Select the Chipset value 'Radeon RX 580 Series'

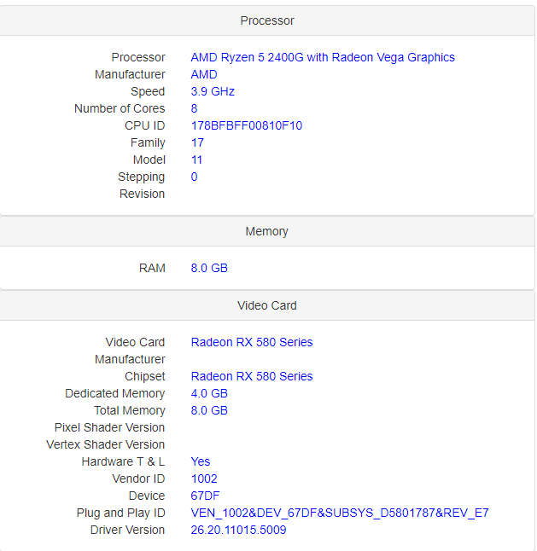click(252, 376)
